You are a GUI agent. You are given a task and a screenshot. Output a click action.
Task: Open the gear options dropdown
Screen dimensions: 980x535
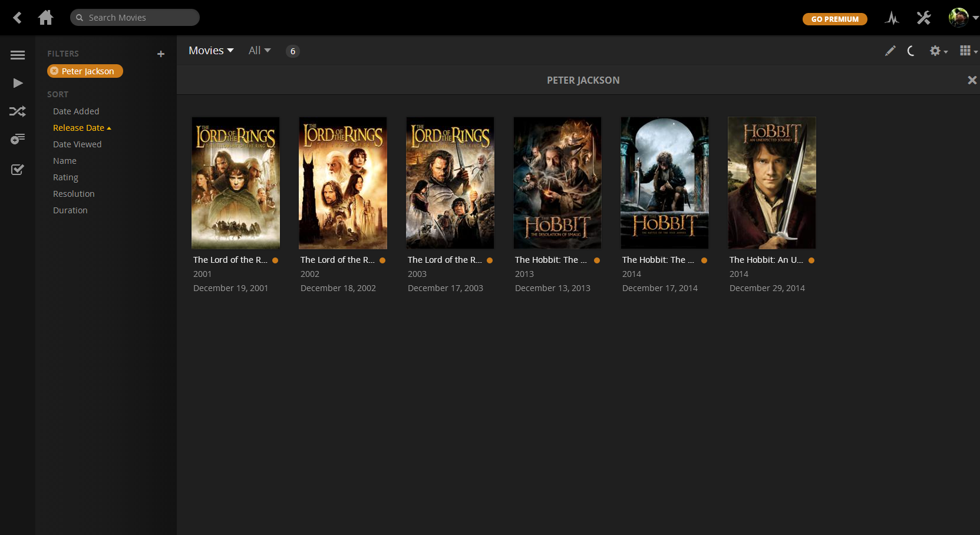point(938,51)
